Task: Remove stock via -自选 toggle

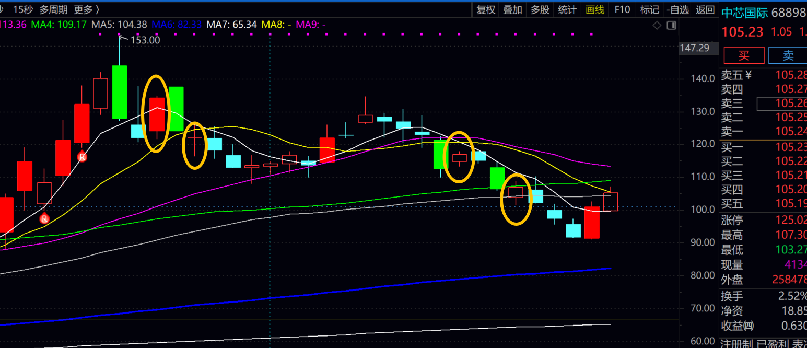Action: (x=678, y=9)
